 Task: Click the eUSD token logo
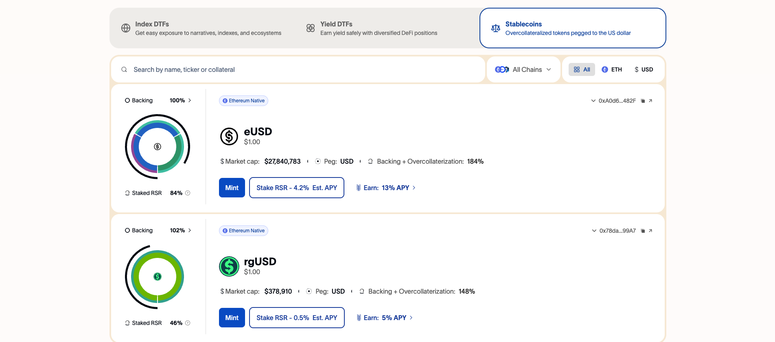(x=229, y=136)
